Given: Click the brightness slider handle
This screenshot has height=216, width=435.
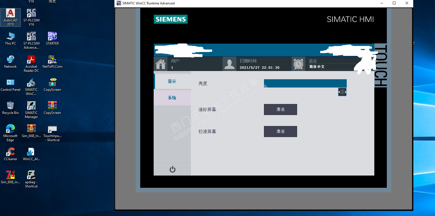Looking at the screenshot, I should pyautogui.click(x=342, y=92).
